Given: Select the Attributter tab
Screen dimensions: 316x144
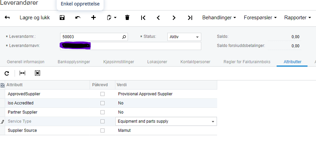Looking at the screenshot, I should tap(293, 62).
